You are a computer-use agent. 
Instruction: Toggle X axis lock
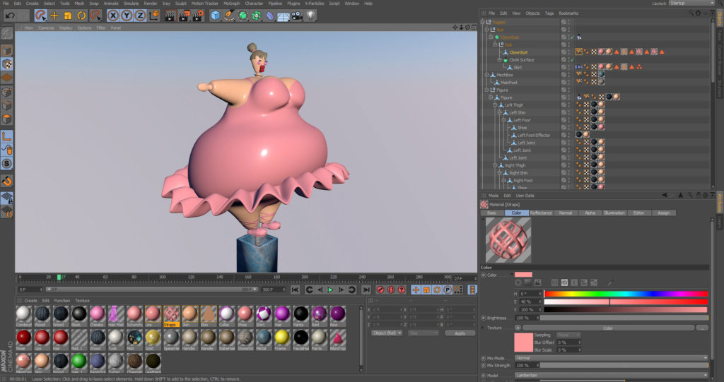[x=112, y=16]
